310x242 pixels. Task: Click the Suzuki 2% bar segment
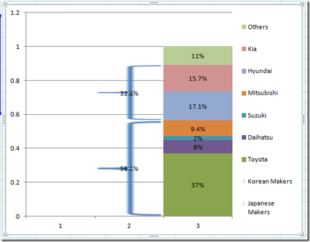tap(198, 138)
